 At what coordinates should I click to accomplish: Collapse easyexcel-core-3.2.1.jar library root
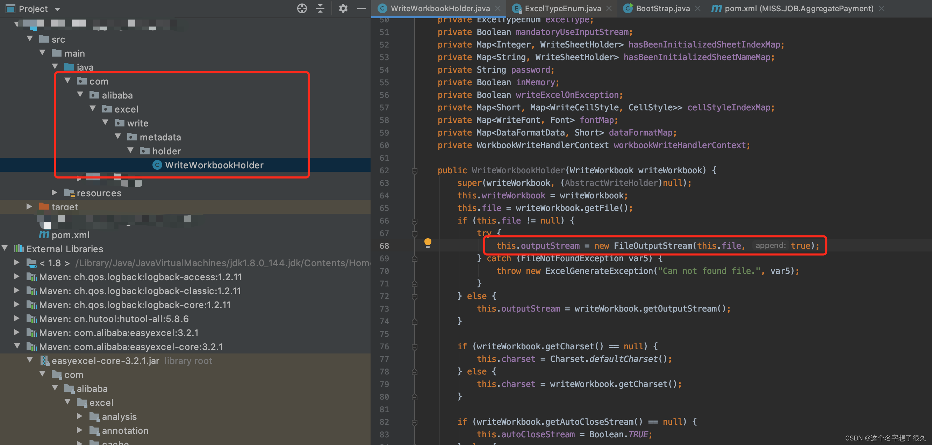(30, 360)
